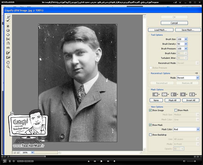Select the Hand tool in Liquify
Image resolution: width=203 pixels, height=165 pixels.
(x=8, y=62)
